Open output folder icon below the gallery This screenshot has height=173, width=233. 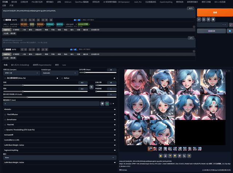[161, 156]
